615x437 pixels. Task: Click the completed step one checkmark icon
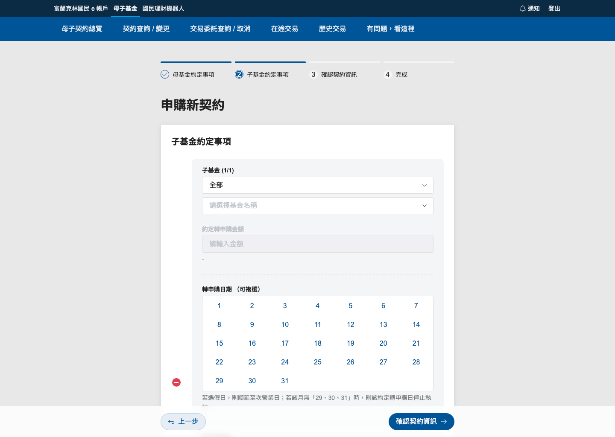pos(165,74)
